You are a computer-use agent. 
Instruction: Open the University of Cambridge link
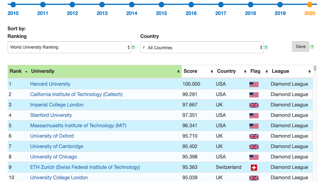[x=57, y=146]
